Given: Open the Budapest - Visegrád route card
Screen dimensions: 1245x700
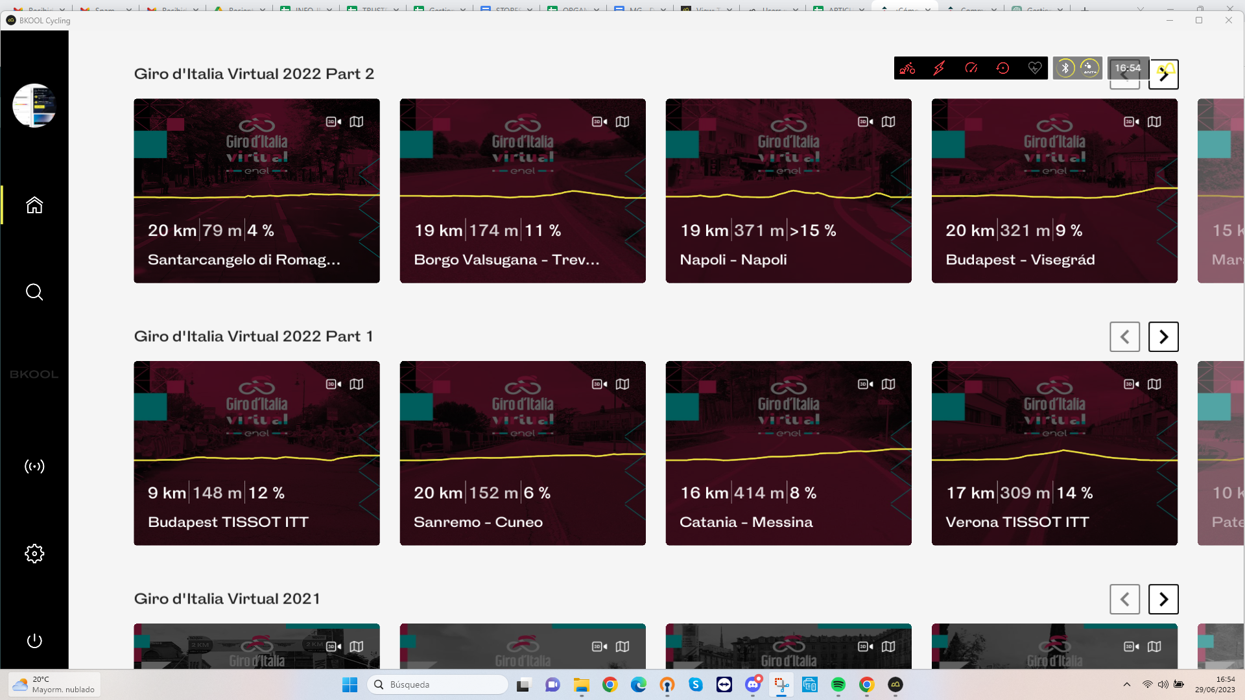Looking at the screenshot, I should (x=1054, y=191).
